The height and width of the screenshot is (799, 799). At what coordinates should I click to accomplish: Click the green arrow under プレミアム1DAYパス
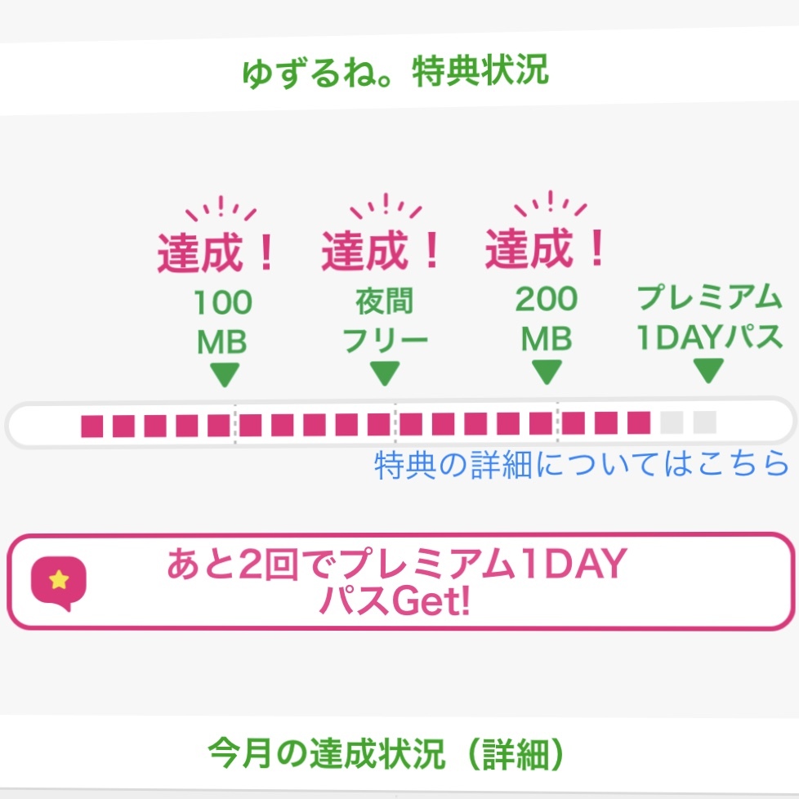(x=708, y=373)
